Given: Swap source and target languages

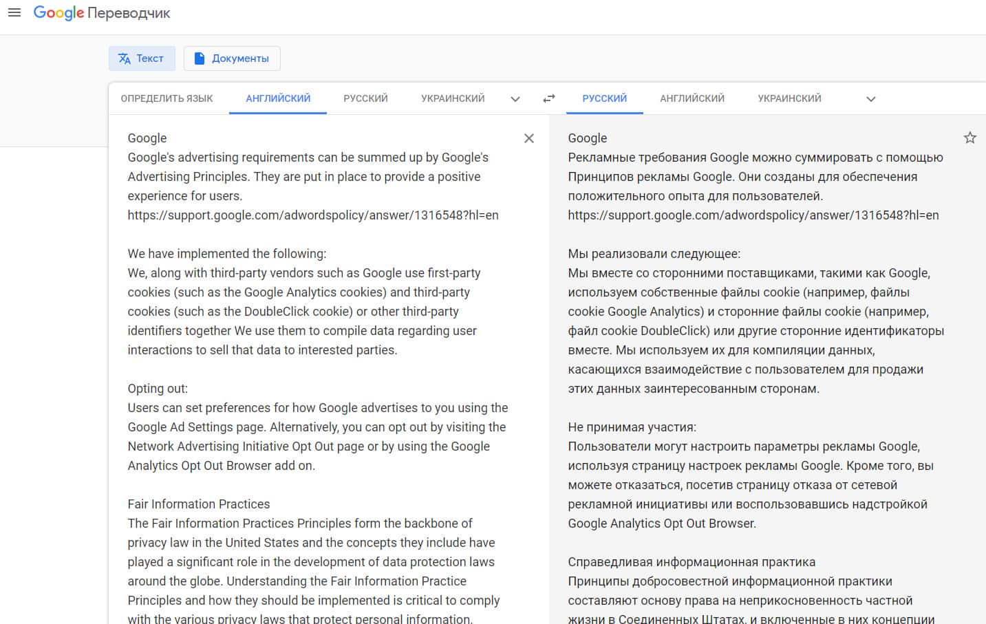Looking at the screenshot, I should [x=548, y=98].
